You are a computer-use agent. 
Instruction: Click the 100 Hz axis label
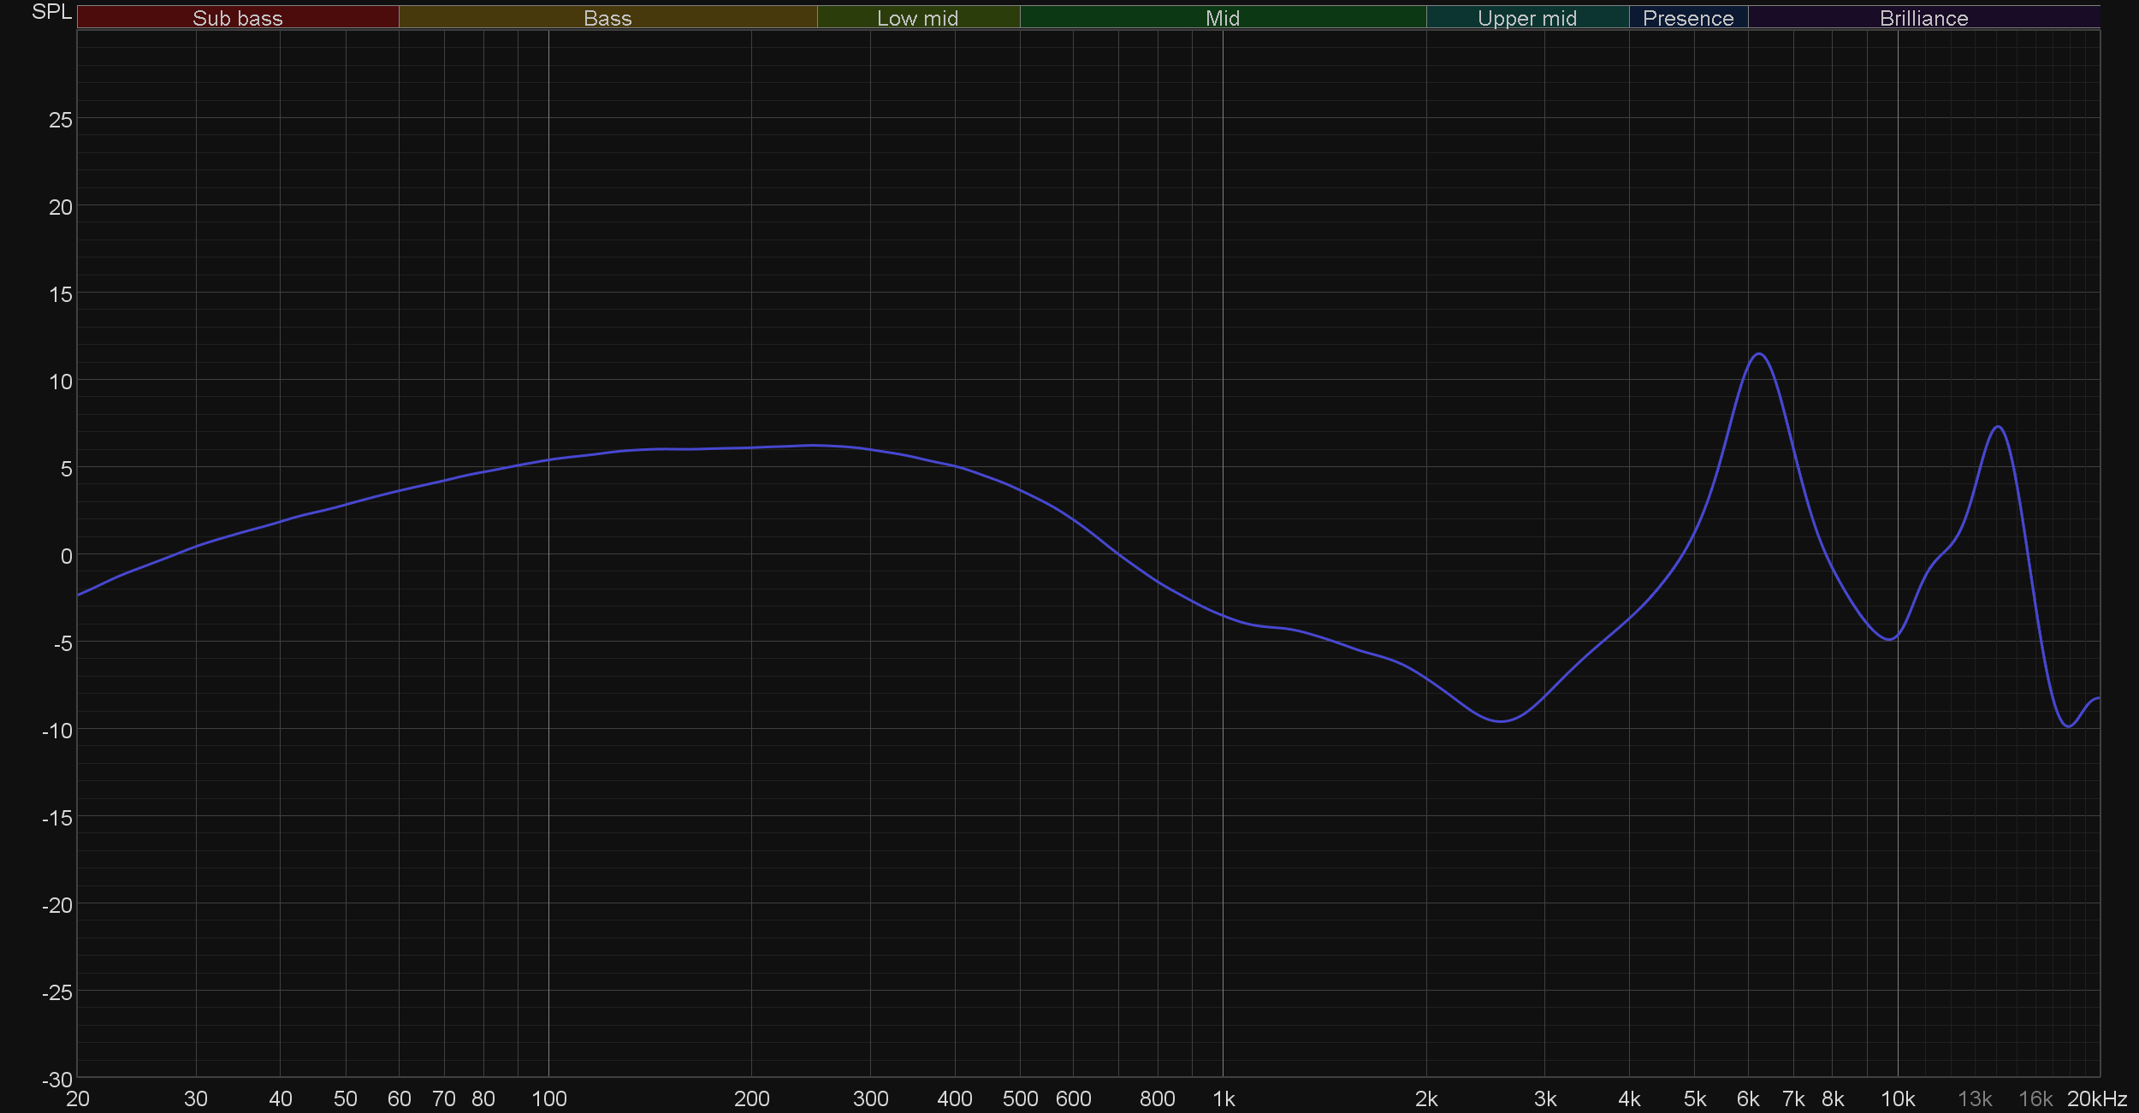[548, 1099]
